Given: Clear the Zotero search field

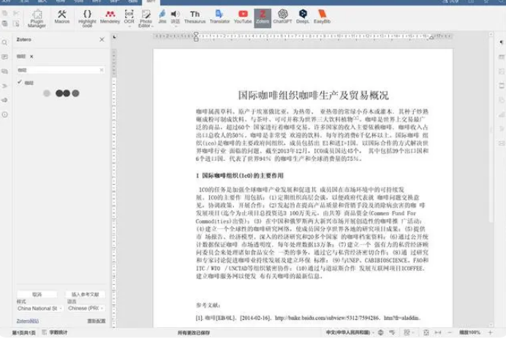Looking at the screenshot, I should point(102,69).
